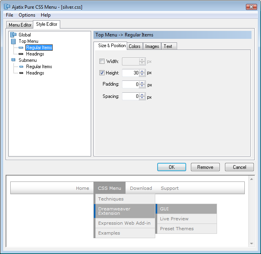Select Regular Items under Submenu
This screenshot has width=261, height=254.
tap(39, 67)
